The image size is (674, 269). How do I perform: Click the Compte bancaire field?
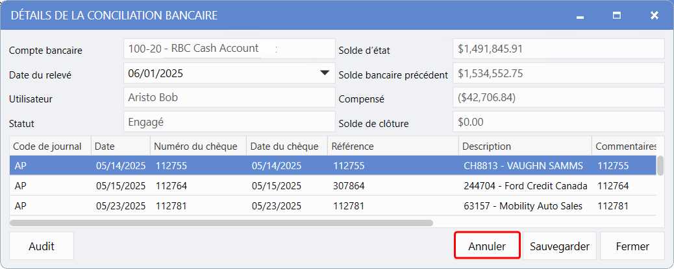coord(229,49)
